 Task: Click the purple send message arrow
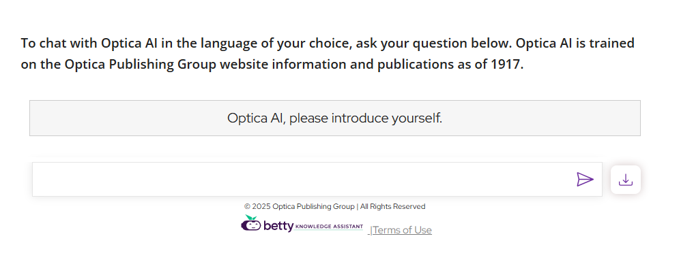coord(585,180)
